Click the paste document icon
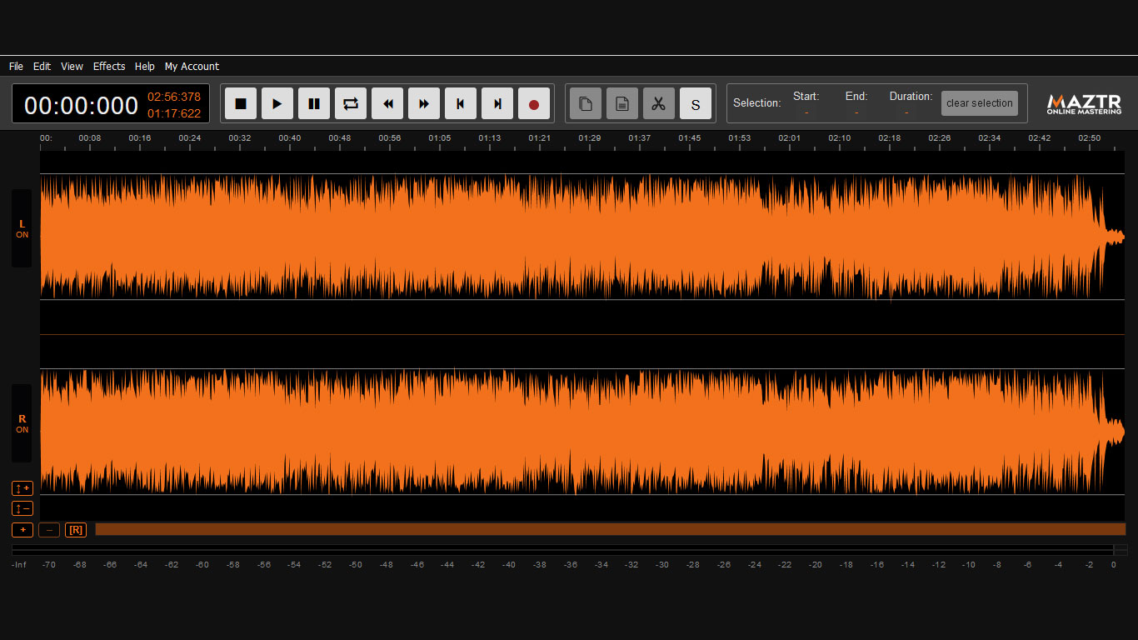The height and width of the screenshot is (640, 1138). click(621, 104)
